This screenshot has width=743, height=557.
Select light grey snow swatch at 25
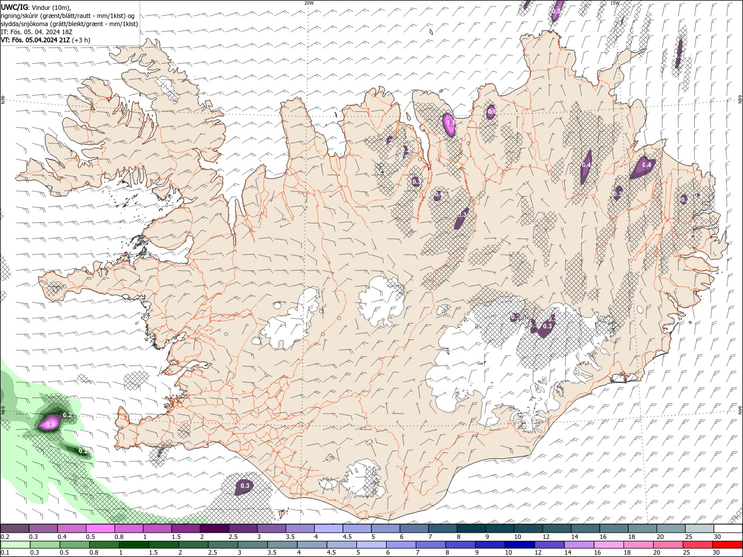pyautogui.click(x=699, y=528)
